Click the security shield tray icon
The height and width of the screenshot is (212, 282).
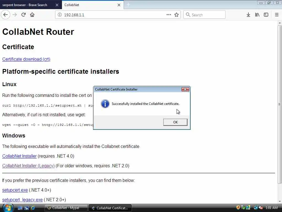pyautogui.click(x=238, y=208)
